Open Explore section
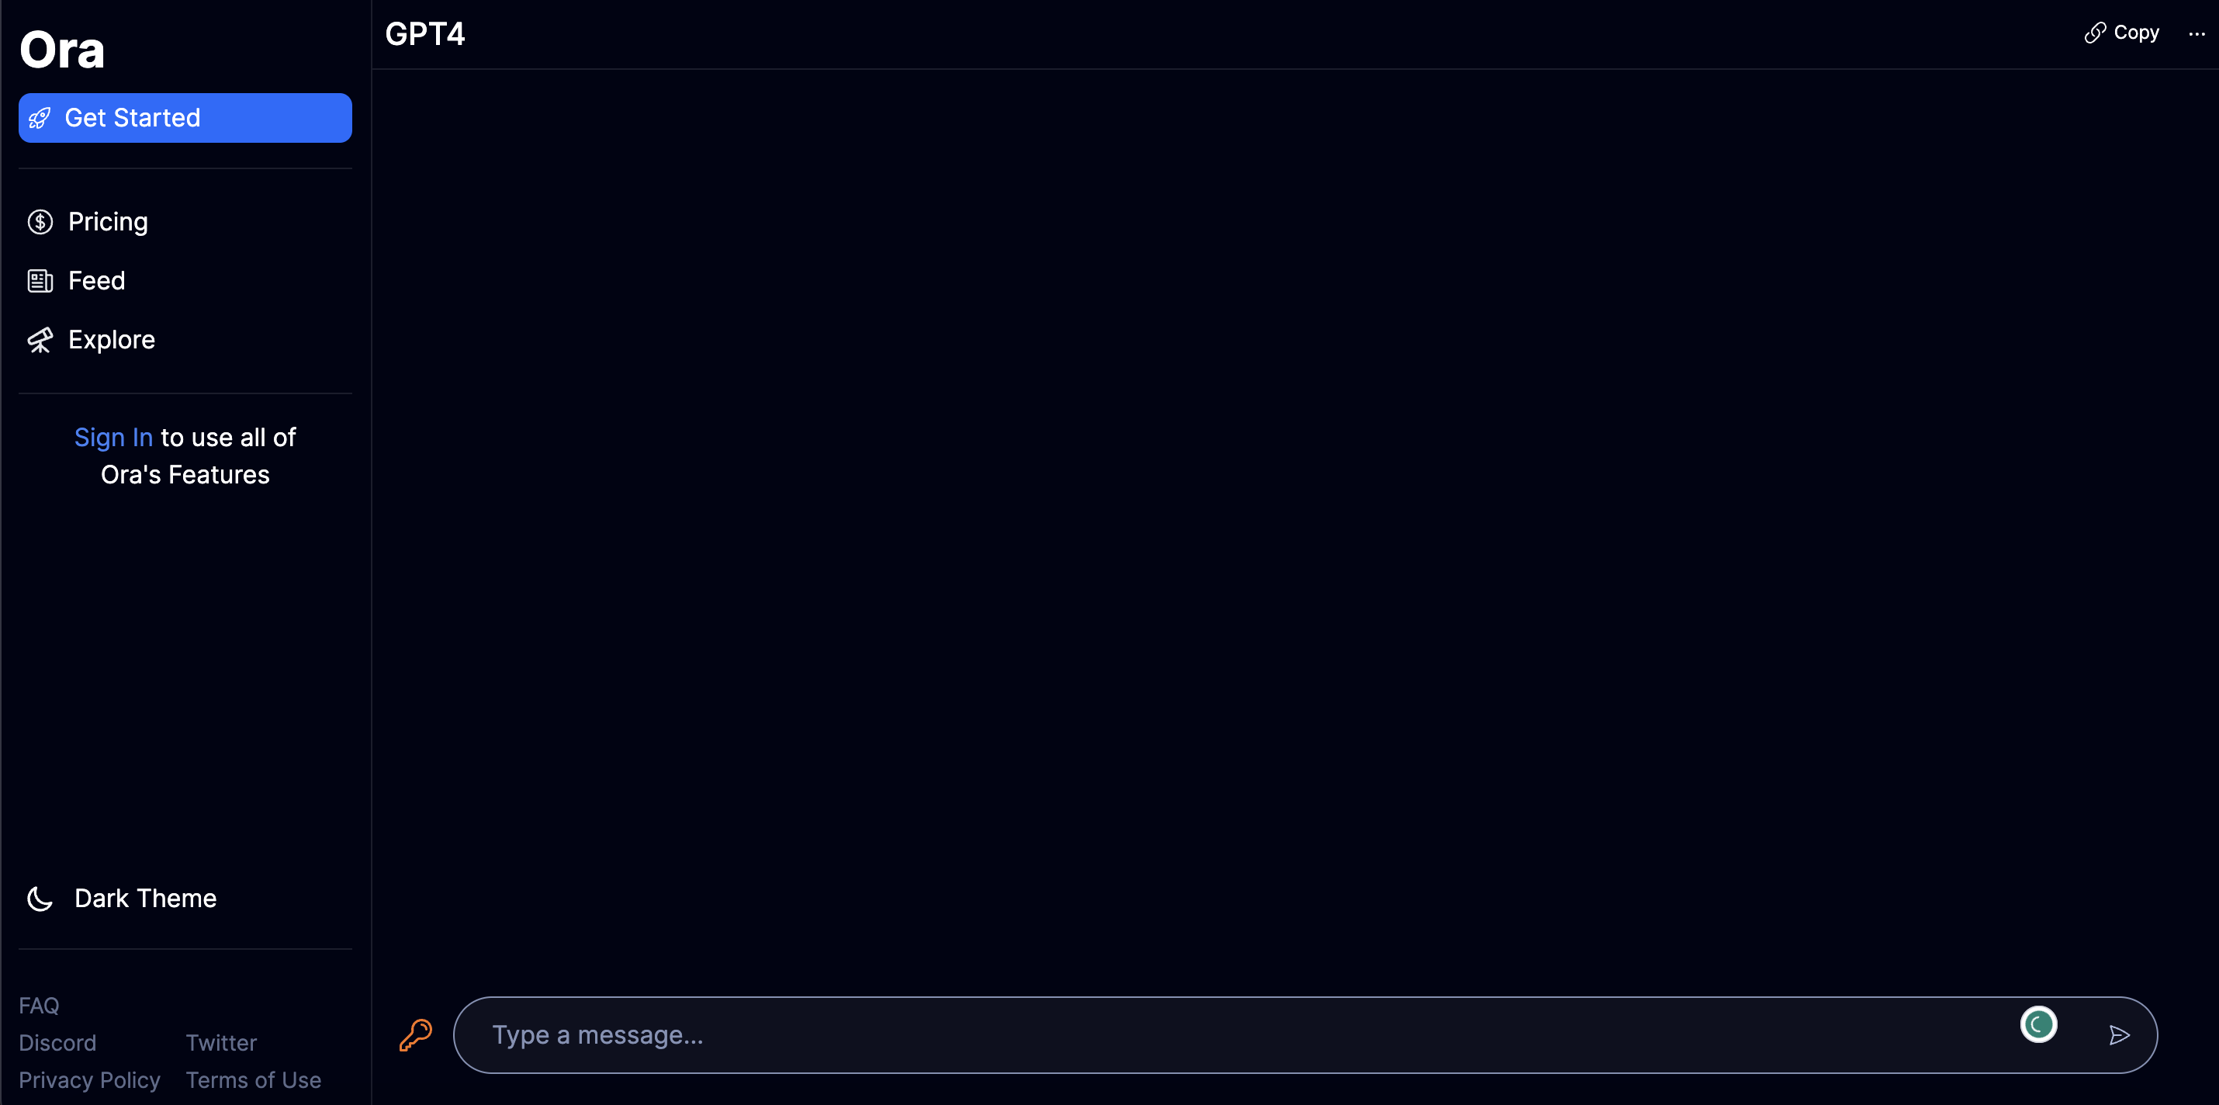The image size is (2219, 1105). pos(112,340)
